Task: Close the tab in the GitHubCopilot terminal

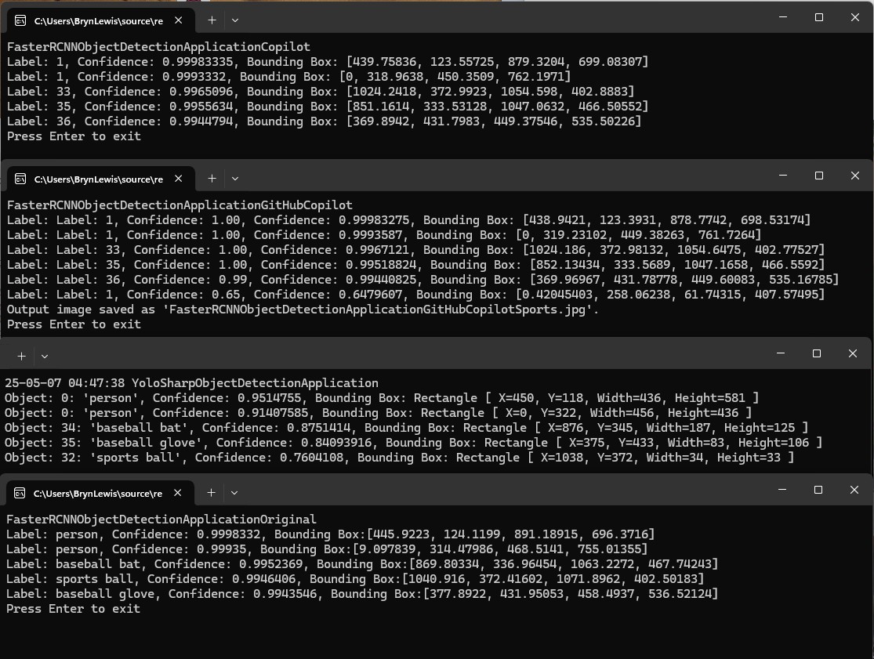Action: pos(178,179)
